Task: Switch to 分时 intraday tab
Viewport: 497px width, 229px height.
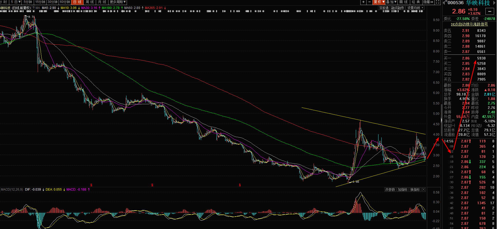Action: pos(4,2)
